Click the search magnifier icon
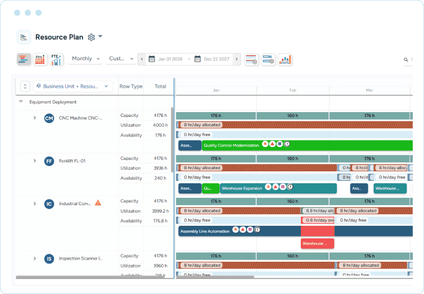The height and width of the screenshot is (294, 424). [x=406, y=60]
